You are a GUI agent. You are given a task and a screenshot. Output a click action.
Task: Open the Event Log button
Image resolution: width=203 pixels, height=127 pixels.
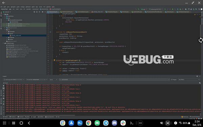click(185, 117)
